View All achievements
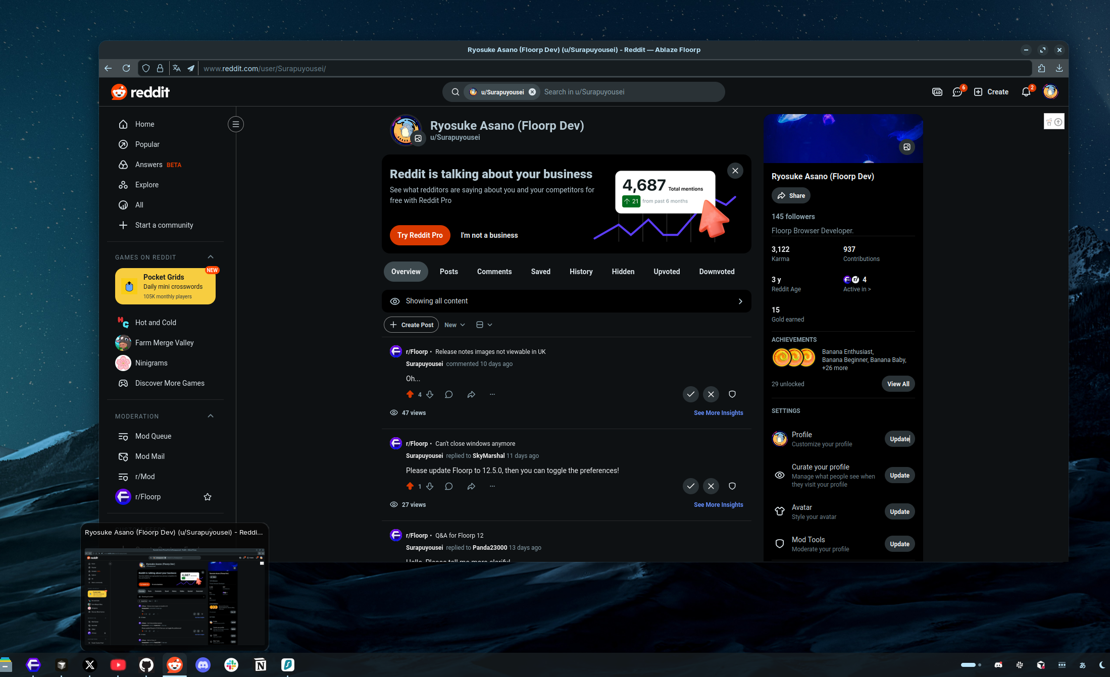This screenshot has height=677, width=1110. click(x=898, y=384)
